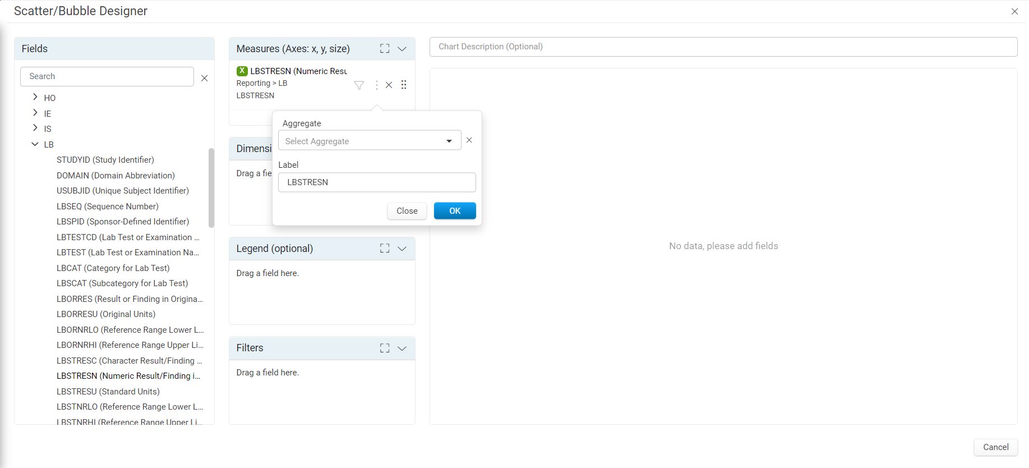The image size is (1029, 468).
Task: Collapse the Measures panel chevron
Action: tap(402, 49)
